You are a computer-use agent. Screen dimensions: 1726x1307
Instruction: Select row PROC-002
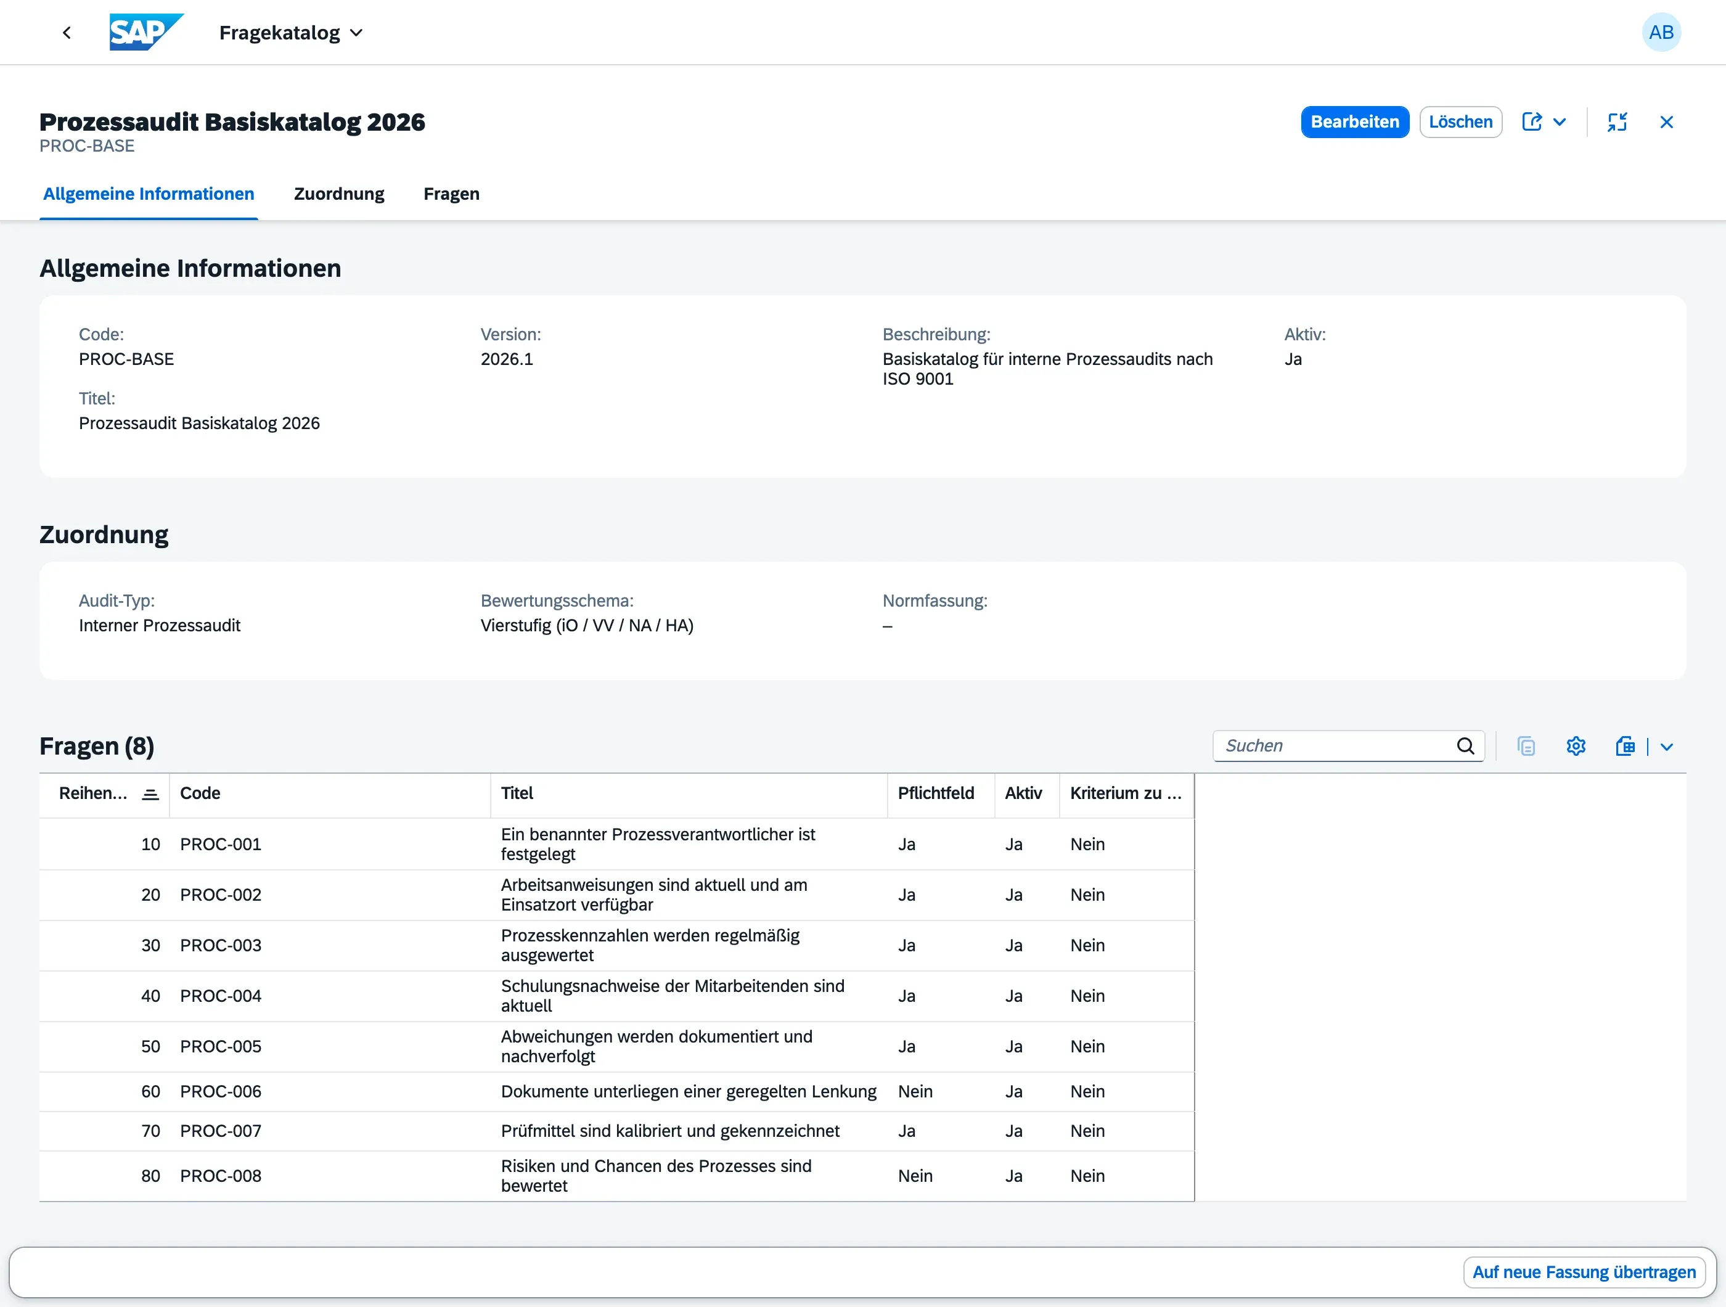(x=616, y=895)
